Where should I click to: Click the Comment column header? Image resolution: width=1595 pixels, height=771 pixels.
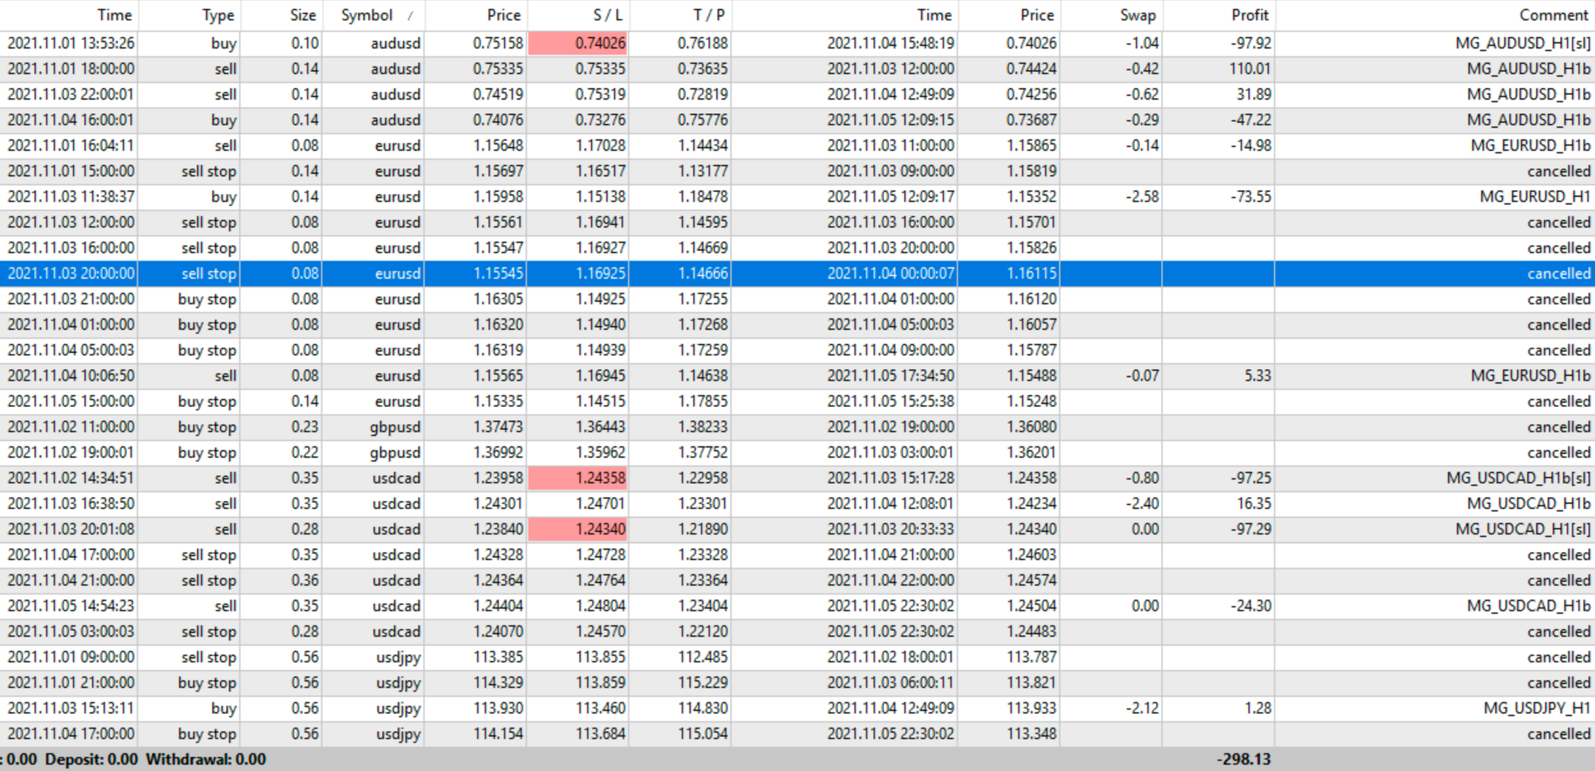pos(1553,15)
